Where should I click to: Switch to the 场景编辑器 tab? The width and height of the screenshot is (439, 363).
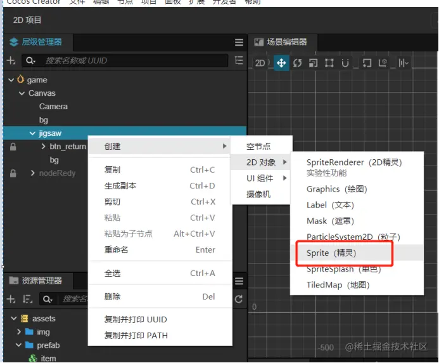click(283, 43)
